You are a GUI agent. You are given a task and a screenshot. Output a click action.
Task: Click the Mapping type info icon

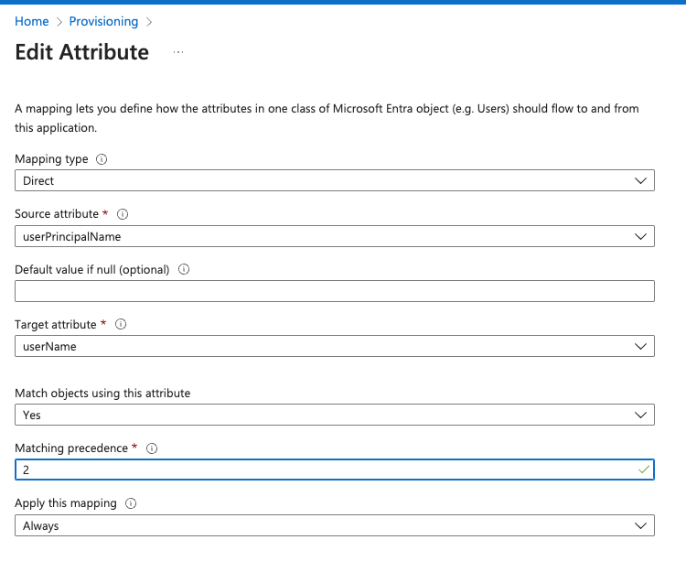coord(102,159)
